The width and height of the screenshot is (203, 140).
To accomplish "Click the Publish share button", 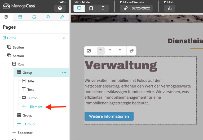I will (170, 8).
